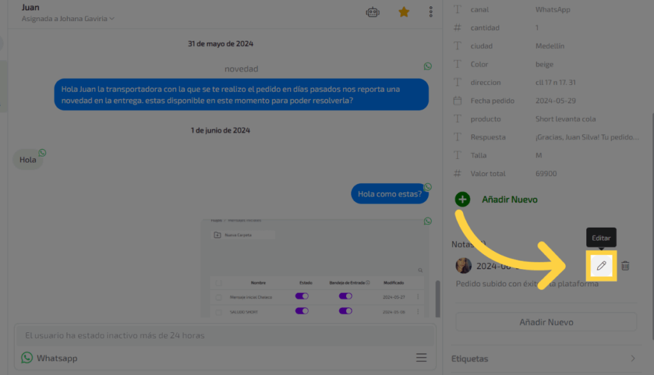
Task: Open the three-dot options menu in chat header
Action: (431, 12)
